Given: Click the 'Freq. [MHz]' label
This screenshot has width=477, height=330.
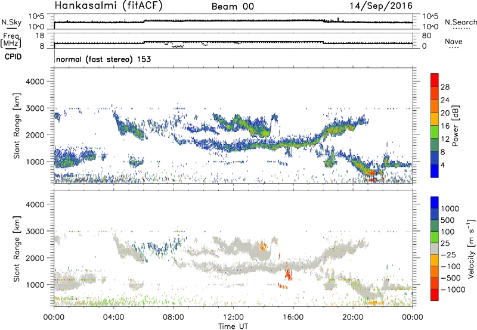Looking at the screenshot, I should 11,40.
